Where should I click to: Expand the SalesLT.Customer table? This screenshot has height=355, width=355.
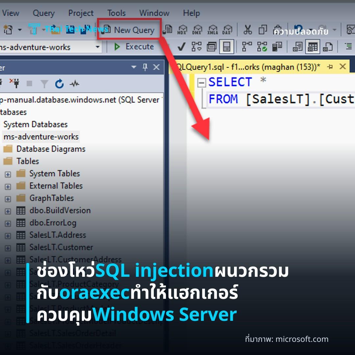click(x=8, y=248)
